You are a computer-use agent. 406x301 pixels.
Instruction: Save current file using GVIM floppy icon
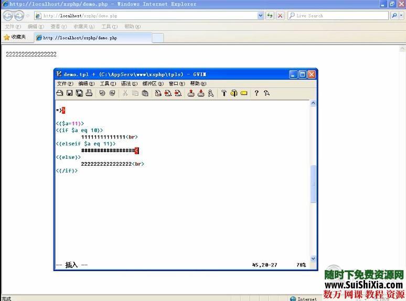pyautogui.click(x=69, y=93)
